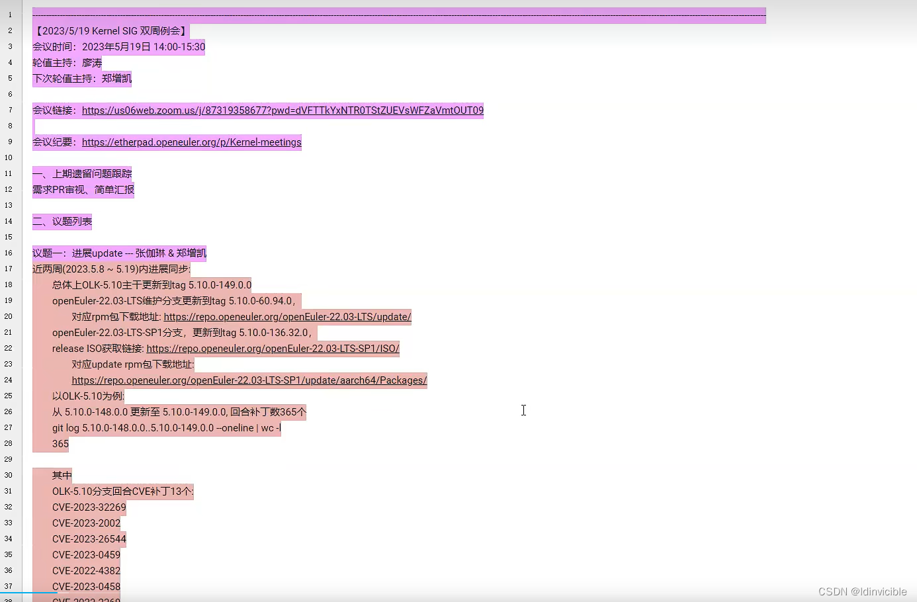Open the SP1 update aarch64 Packages link
Viewport: 917px width, 602px height.
(x=249, y=380)
